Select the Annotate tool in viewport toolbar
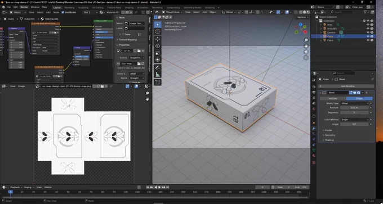This screenshot has width=383, height=204. pos(158,67)
